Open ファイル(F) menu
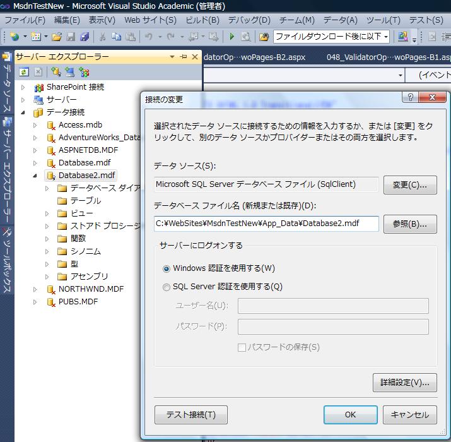Image resolution: width=451 pixels, height=442 pixels. tap(25, 20)
